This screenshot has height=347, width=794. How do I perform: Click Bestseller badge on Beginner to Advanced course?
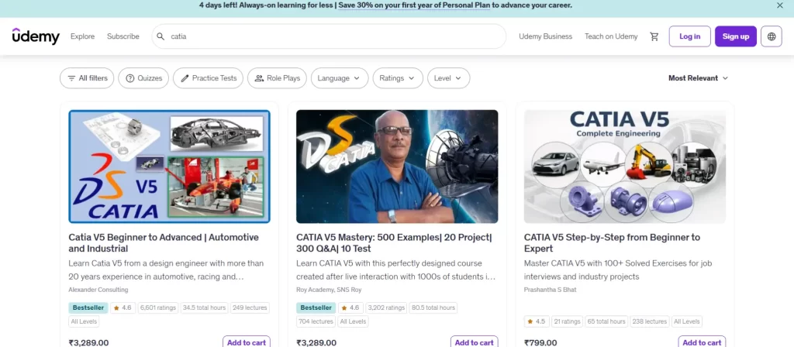88,307
